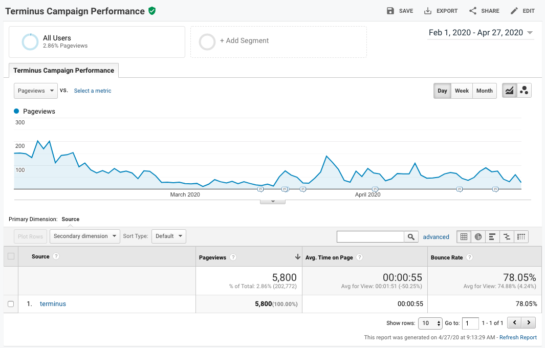
Task: Click the annotation marker under April 2020 label
Action: [x=375, y=189]
